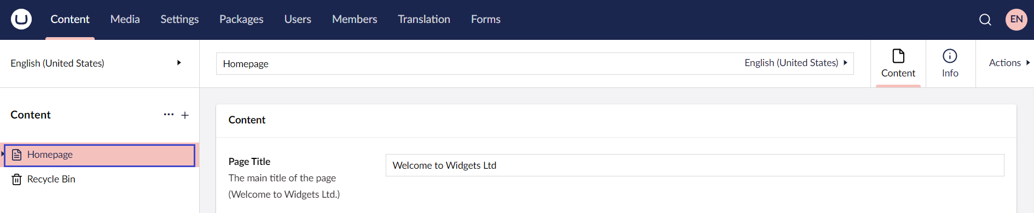This screenshot has width=1034, height=213.
Task: Navigate to the Translation section
Action: 424,19
